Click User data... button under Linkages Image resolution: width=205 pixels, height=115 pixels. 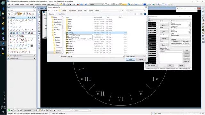point(185,41)
